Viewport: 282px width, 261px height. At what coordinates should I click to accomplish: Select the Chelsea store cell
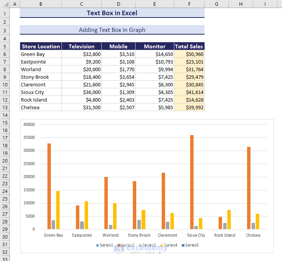click(x=41, y=107)
